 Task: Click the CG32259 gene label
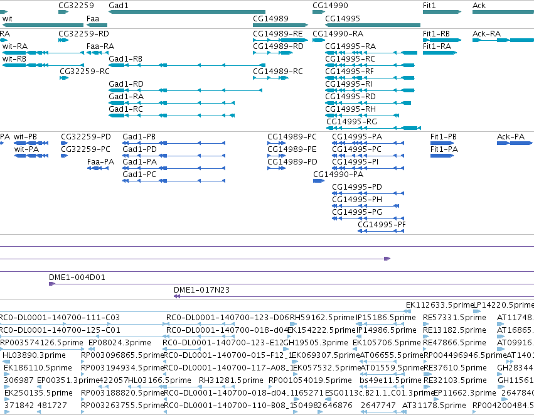[76, 6]
